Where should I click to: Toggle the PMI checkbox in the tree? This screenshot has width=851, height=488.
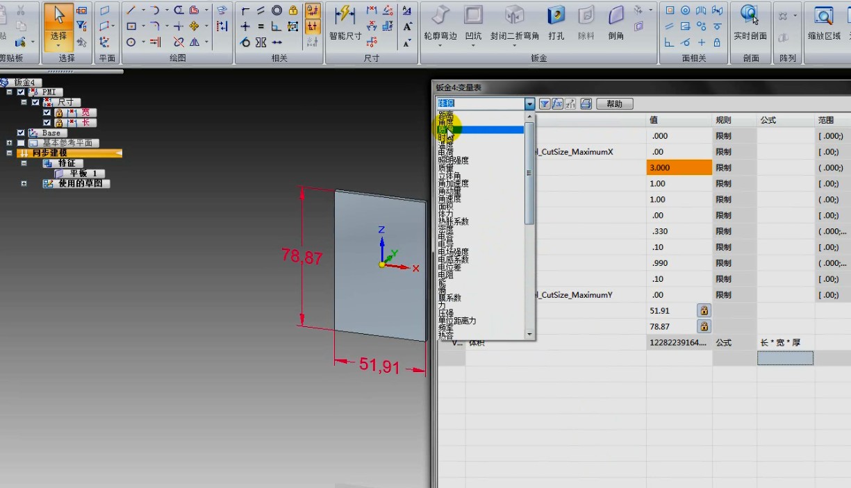(x=21, y=92)
